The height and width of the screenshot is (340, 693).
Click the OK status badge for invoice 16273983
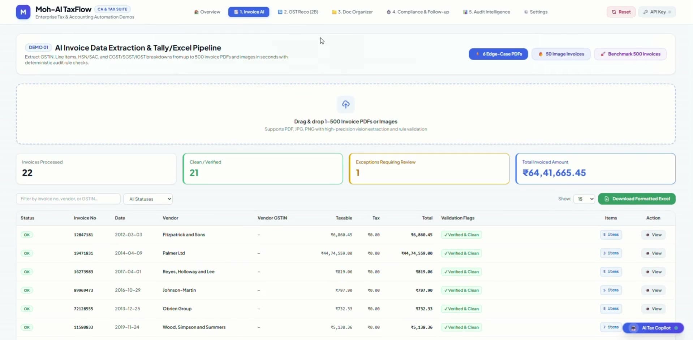pyautogui.click(x=27, y=272)
